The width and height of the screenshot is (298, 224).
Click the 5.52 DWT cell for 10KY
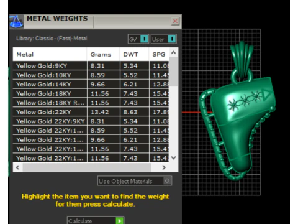coord(134,75)
